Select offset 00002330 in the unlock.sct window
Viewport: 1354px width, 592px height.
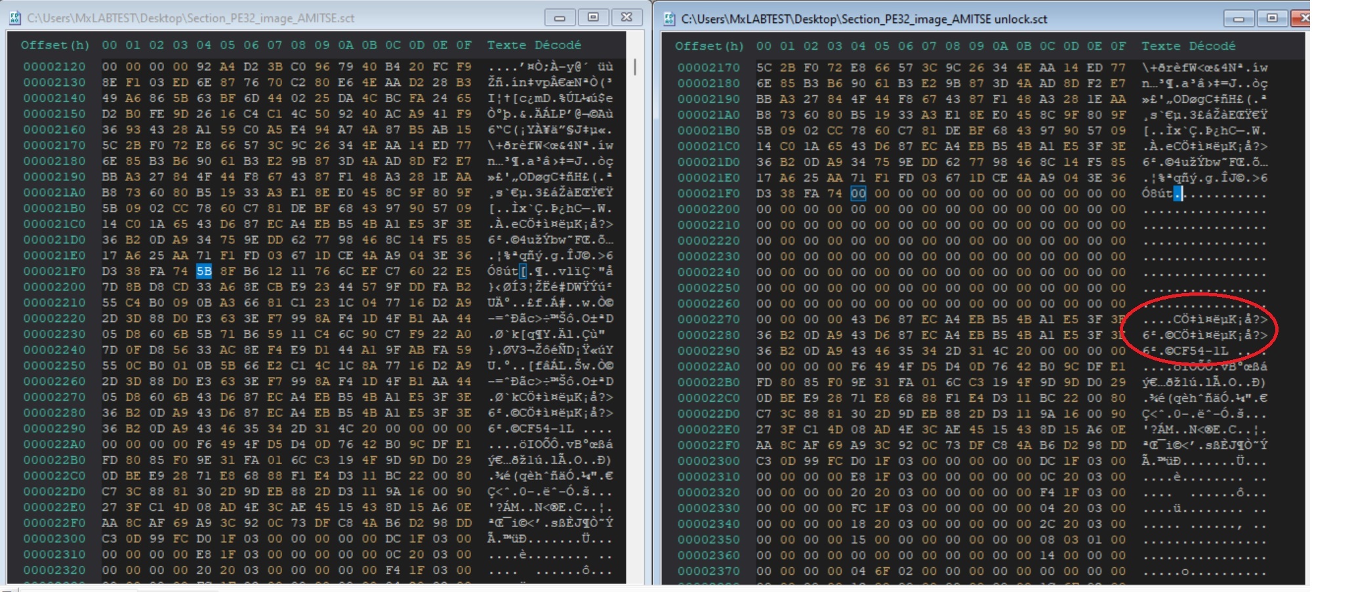708,508
